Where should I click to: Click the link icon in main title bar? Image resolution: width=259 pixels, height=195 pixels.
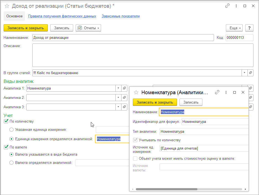[227, 6]
